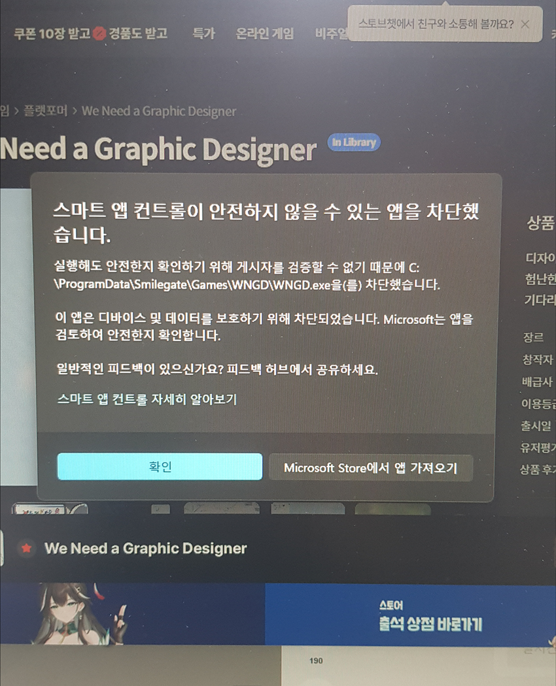The width and height of the screenshot is (556, 686).
Task: Open 스마트 앱 컨트롤 자세히 알아보기 link
Action: [147, 399]
